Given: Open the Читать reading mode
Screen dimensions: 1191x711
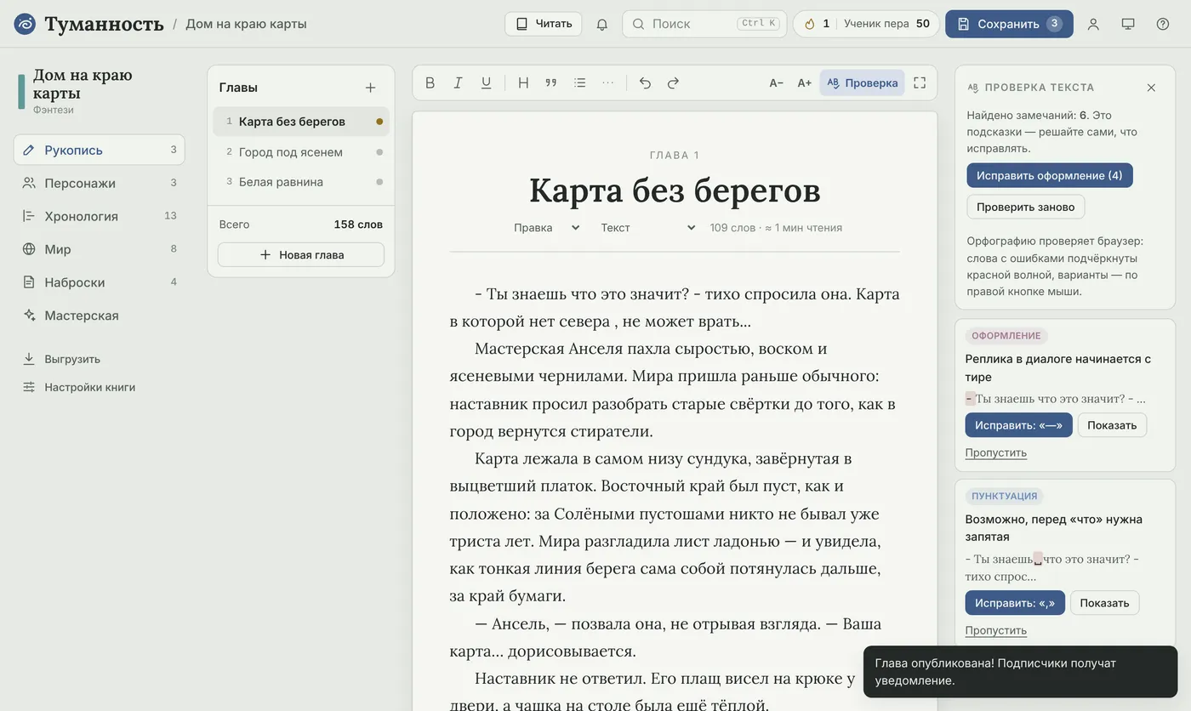Looking at the screenshot, I should pos(544,24).
